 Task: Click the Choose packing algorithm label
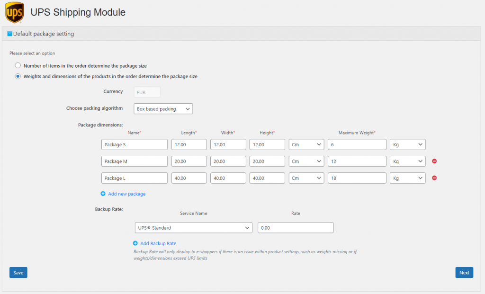point(94,108)
